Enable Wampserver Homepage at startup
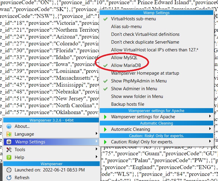This screenshot has width=218, height=181. point(156,73)
